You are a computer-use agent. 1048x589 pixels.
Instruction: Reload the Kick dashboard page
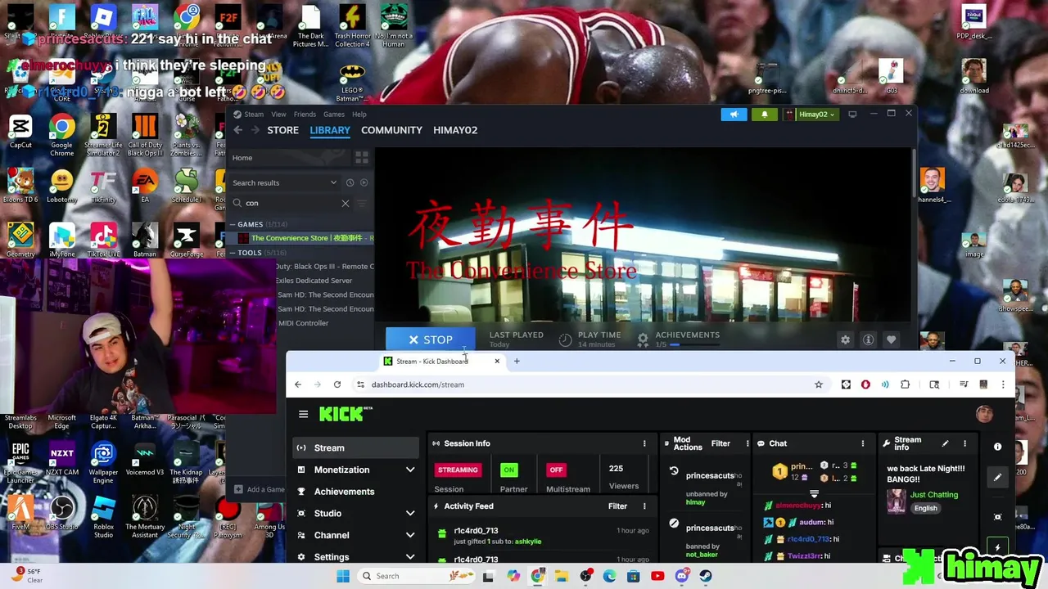click(x=337, y=384)
